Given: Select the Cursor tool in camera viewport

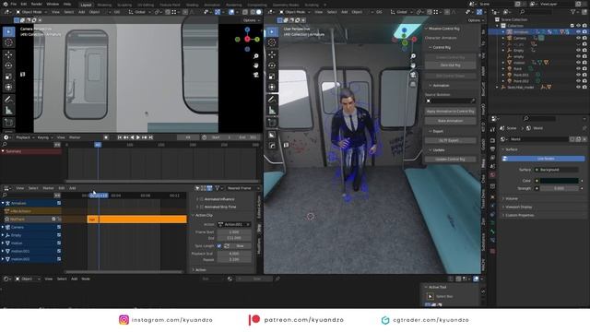Looking at the screenshot, I should pos(8,42).
